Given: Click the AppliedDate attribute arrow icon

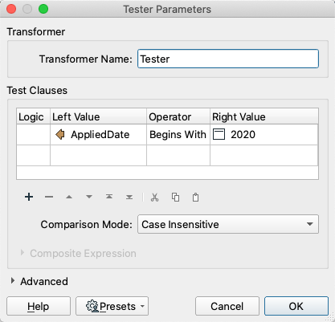Looking at the screenshot, I should click(x=60, y=134).
